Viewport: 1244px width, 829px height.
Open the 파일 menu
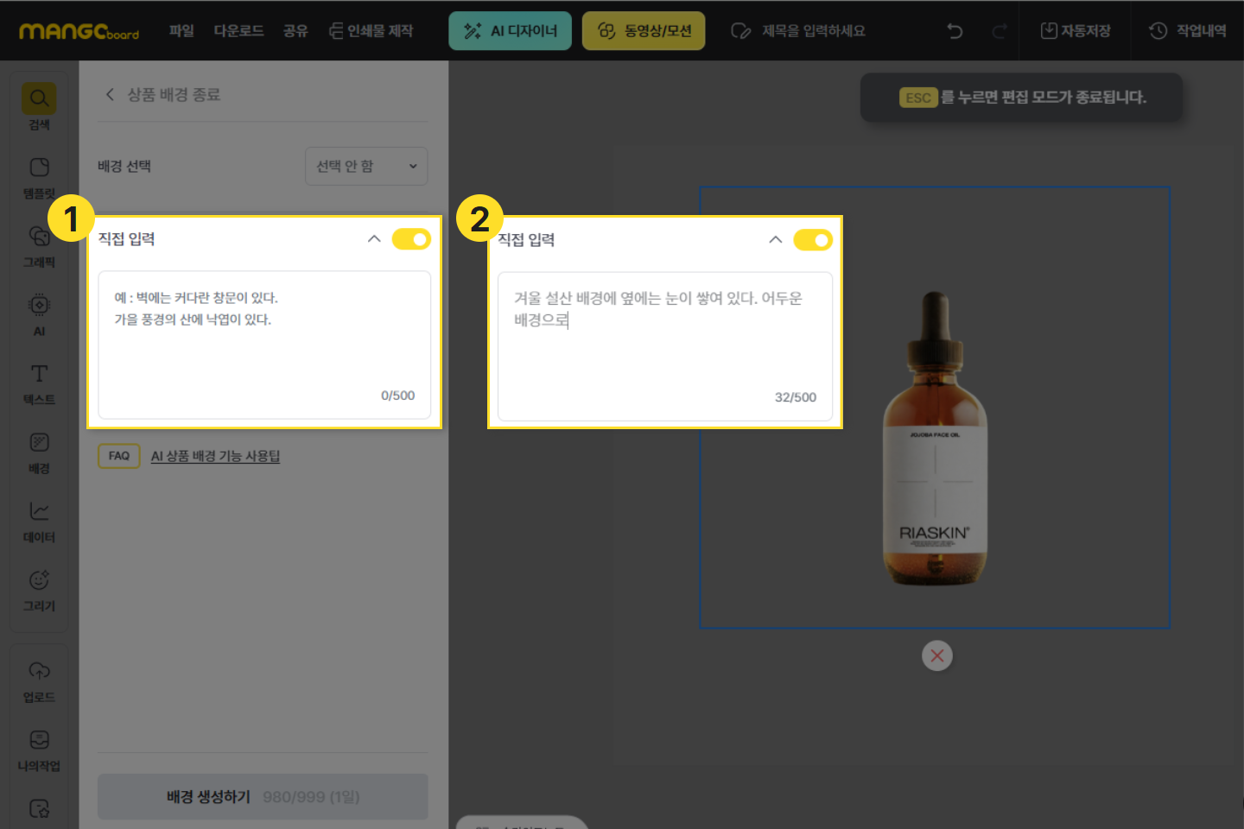pos(181,31)
